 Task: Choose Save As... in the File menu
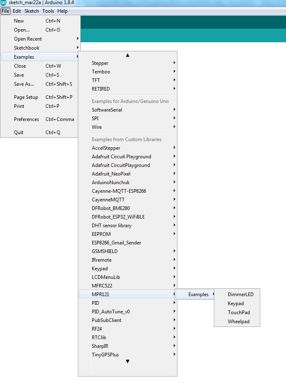pos(40,84)
